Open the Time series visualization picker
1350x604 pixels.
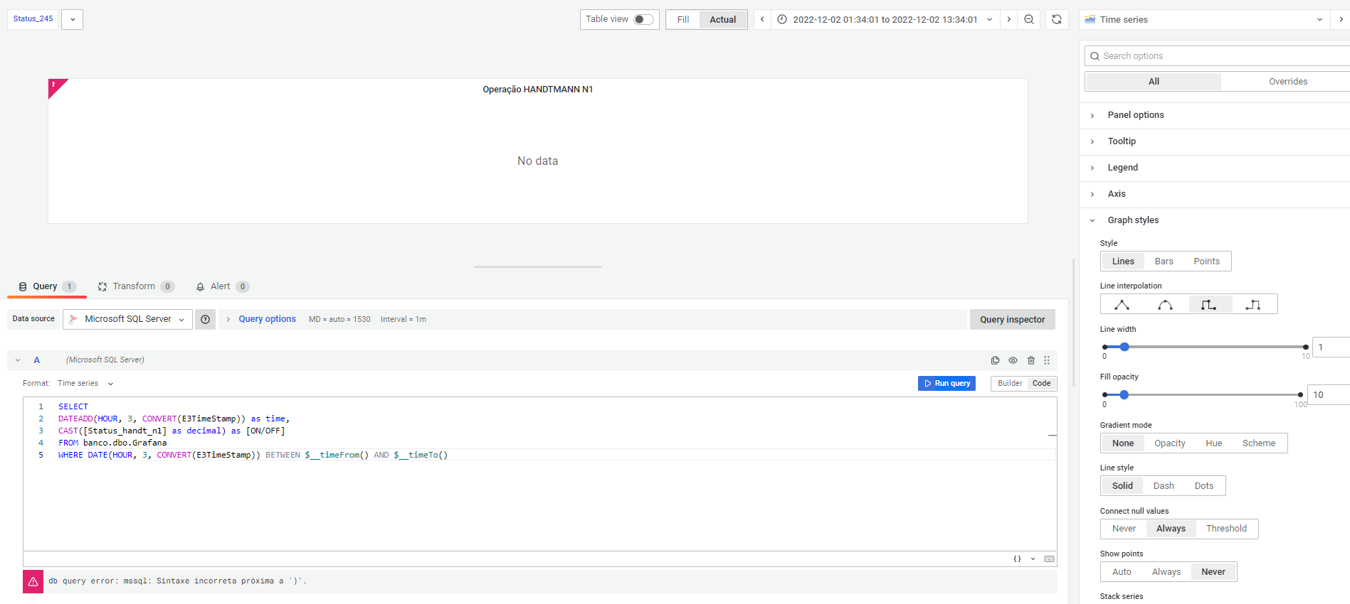pyautogui.click(x=1204, y=20)
